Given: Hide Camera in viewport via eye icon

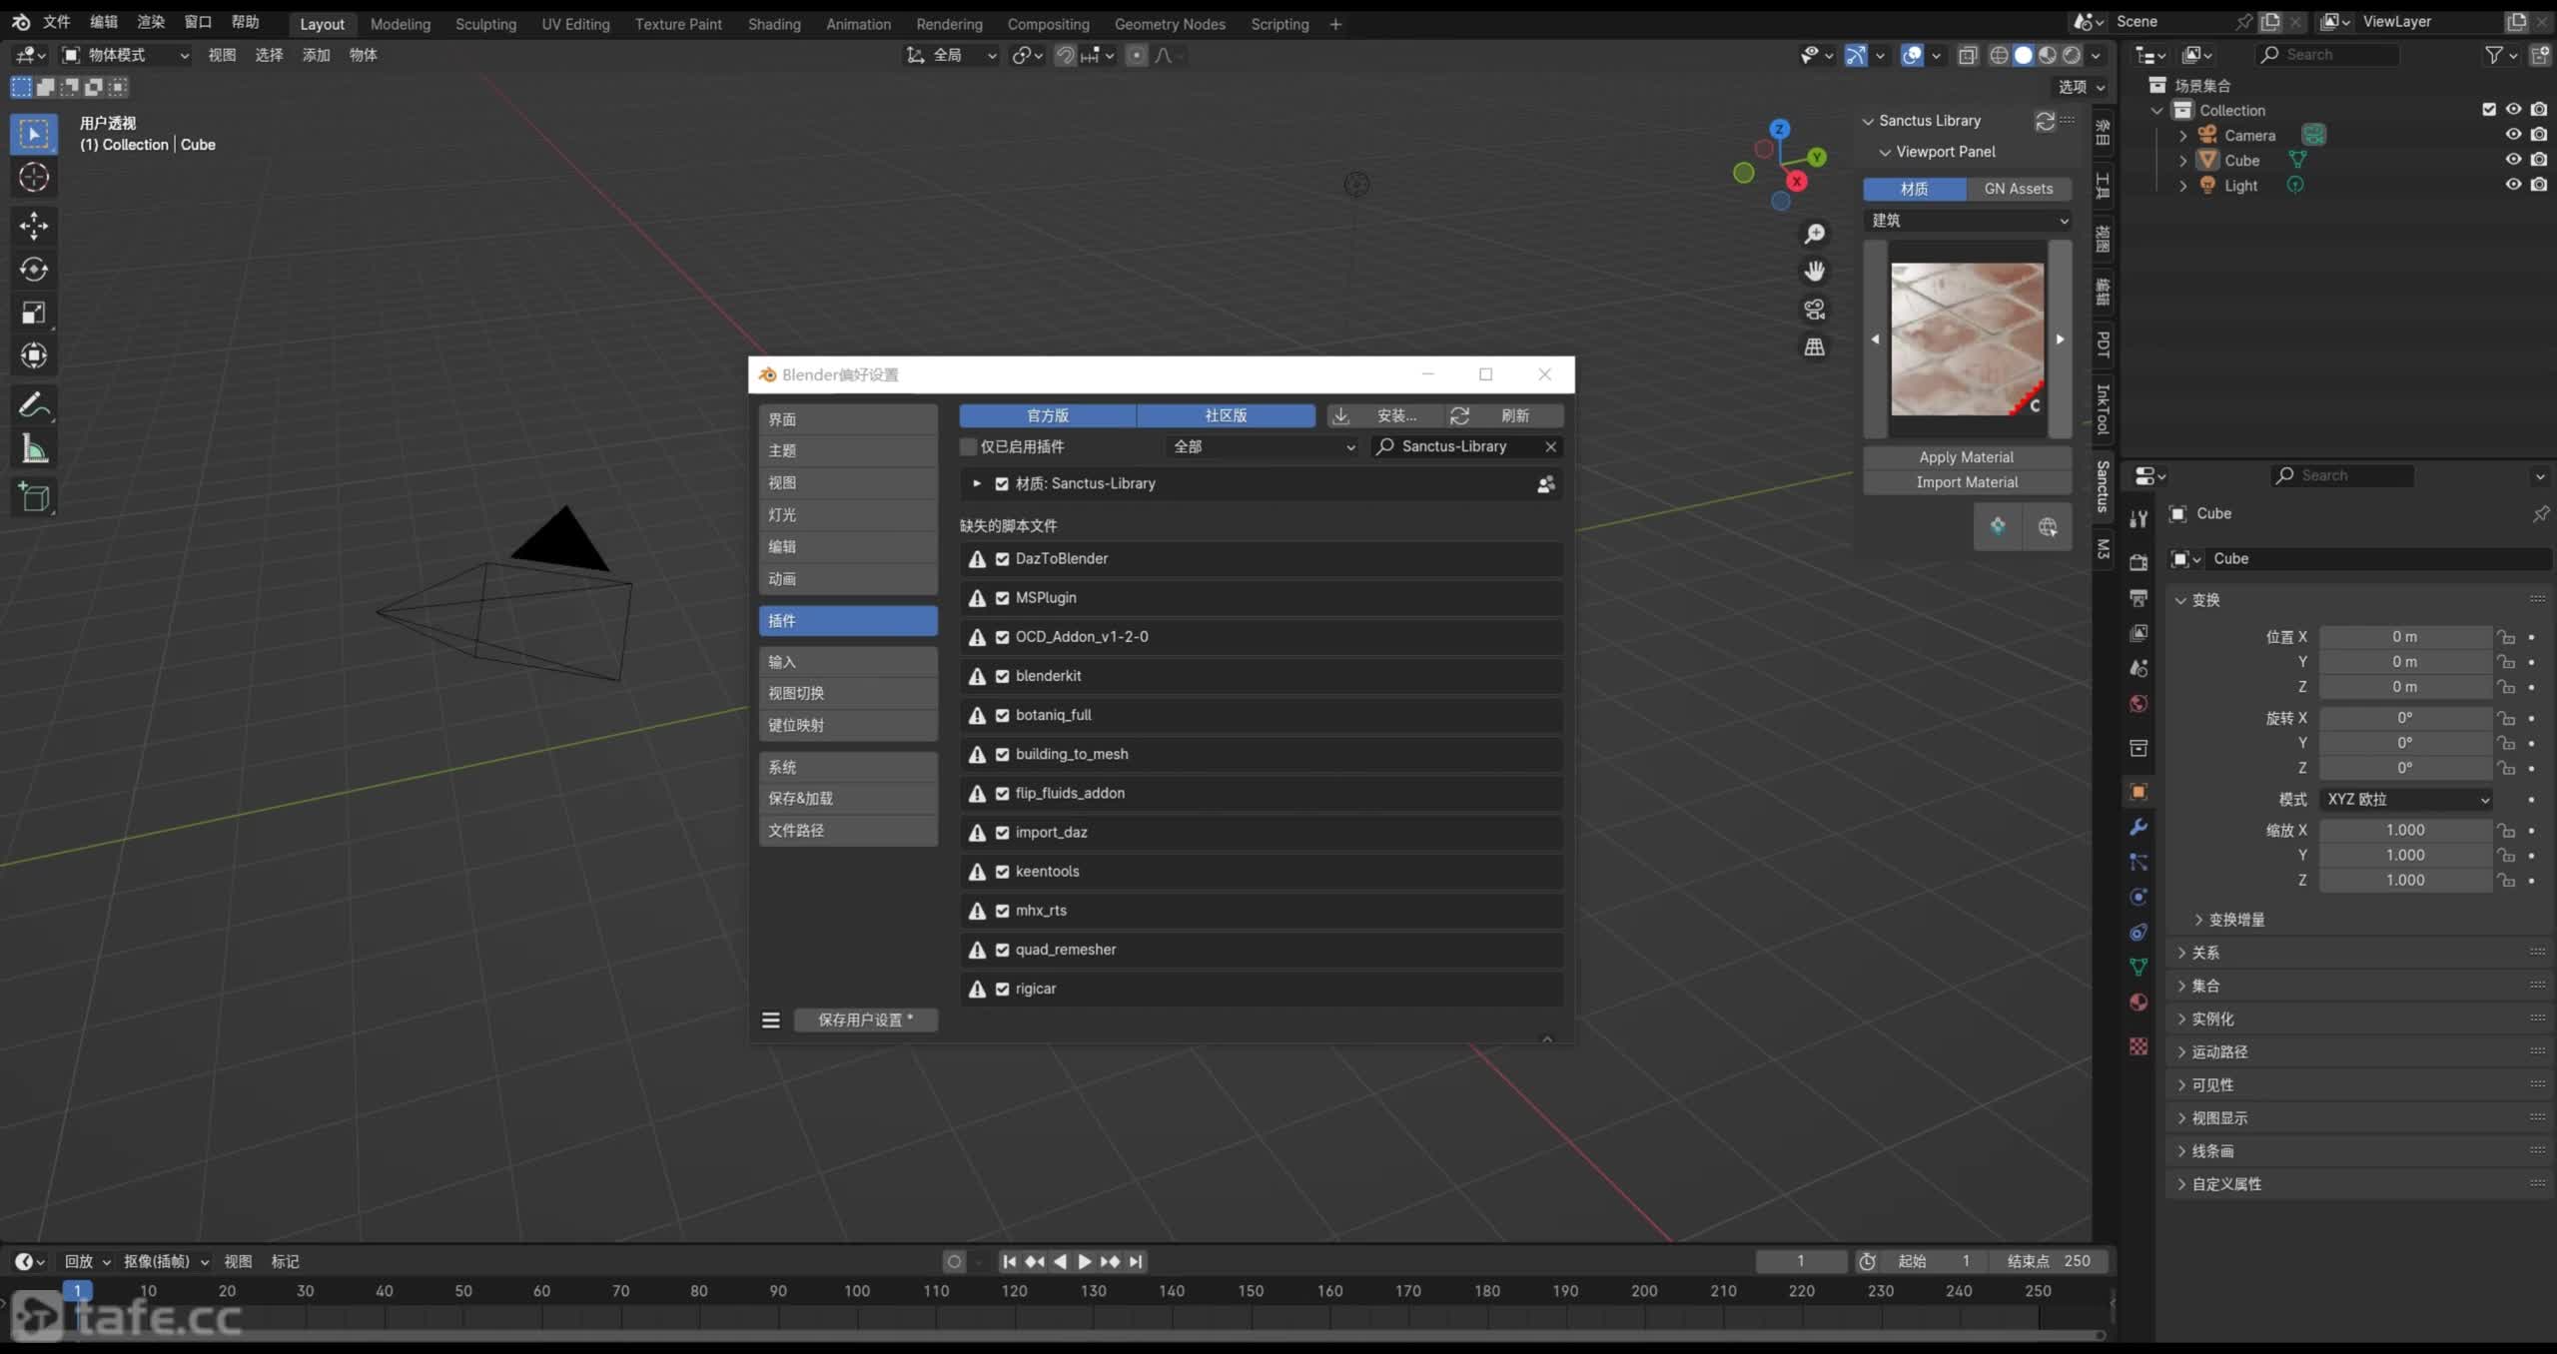Looking at the screenshot, I should tap(2513, 135).
